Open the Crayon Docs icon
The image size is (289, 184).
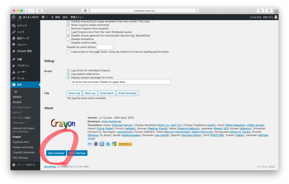[x=90, y=144]
